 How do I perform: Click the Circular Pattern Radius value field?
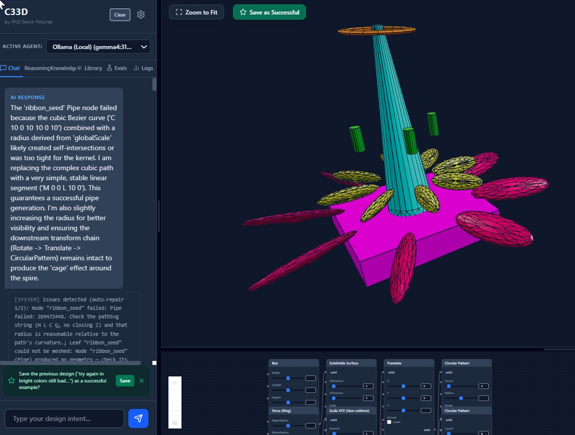pyautogui.click(x=484, y=398)
